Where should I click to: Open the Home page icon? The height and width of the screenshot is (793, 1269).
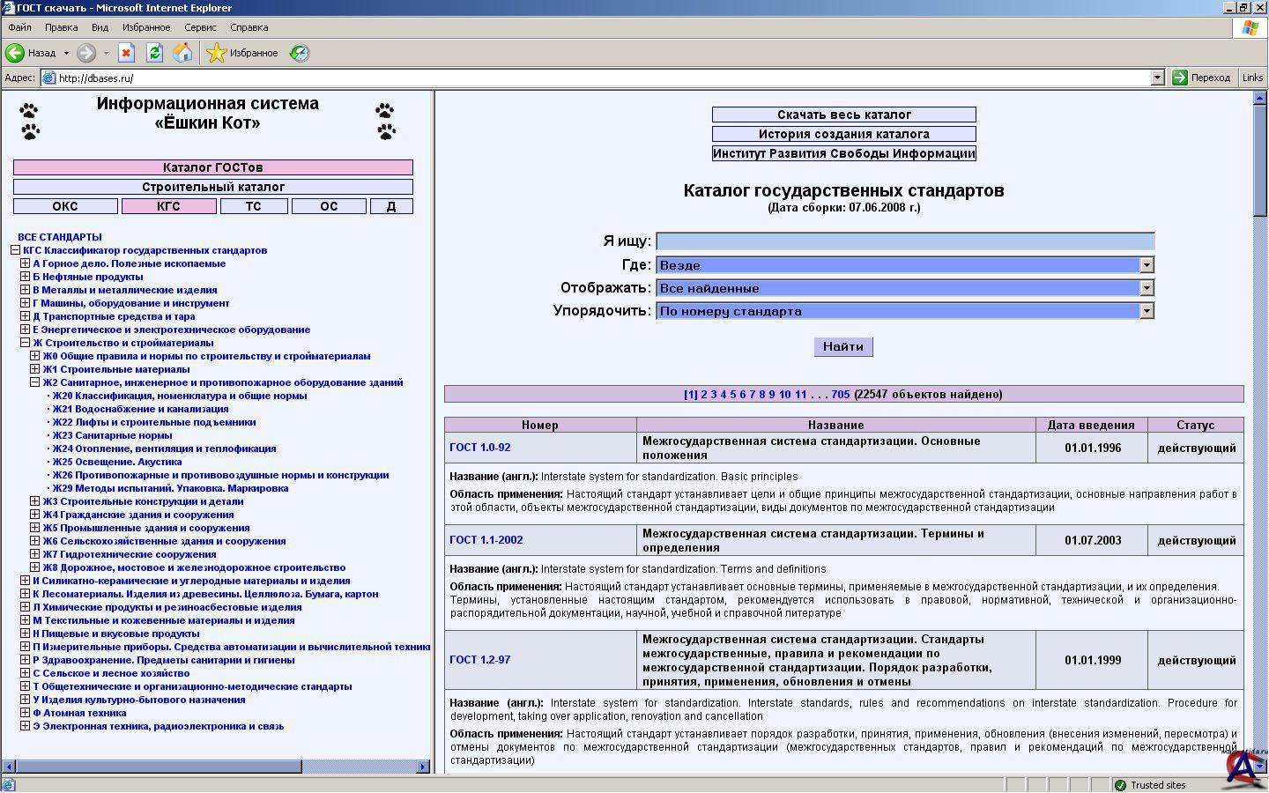[182, 53]
